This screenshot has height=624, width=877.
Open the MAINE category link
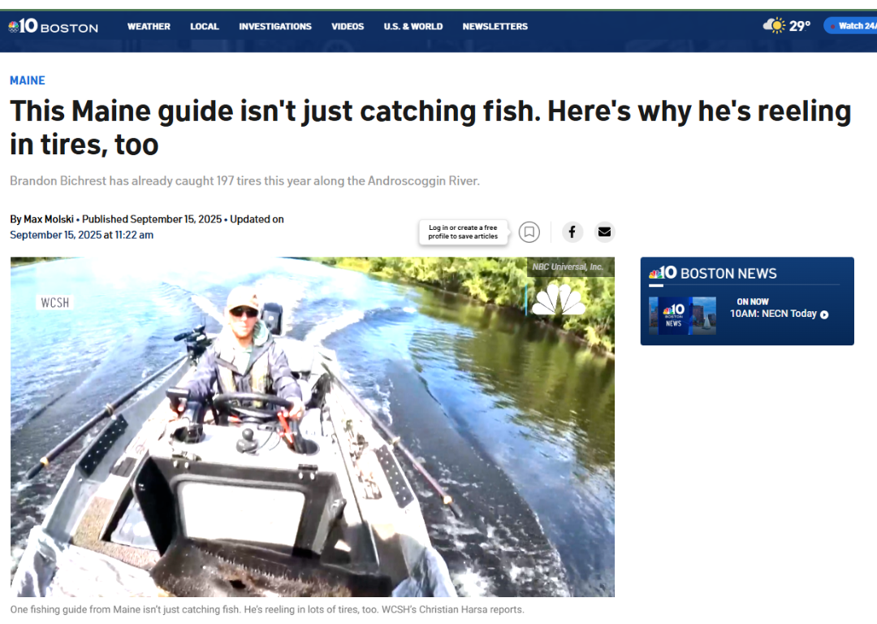(28, 80)
